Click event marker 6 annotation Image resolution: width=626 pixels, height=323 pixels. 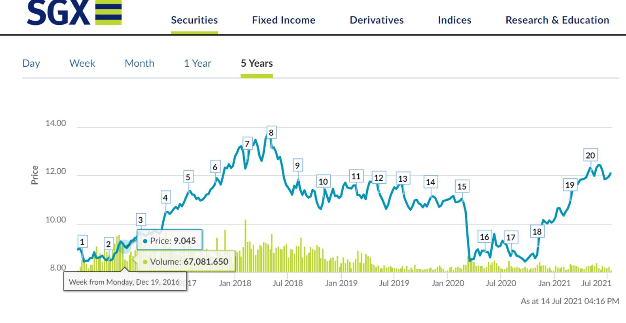point(215,167)
